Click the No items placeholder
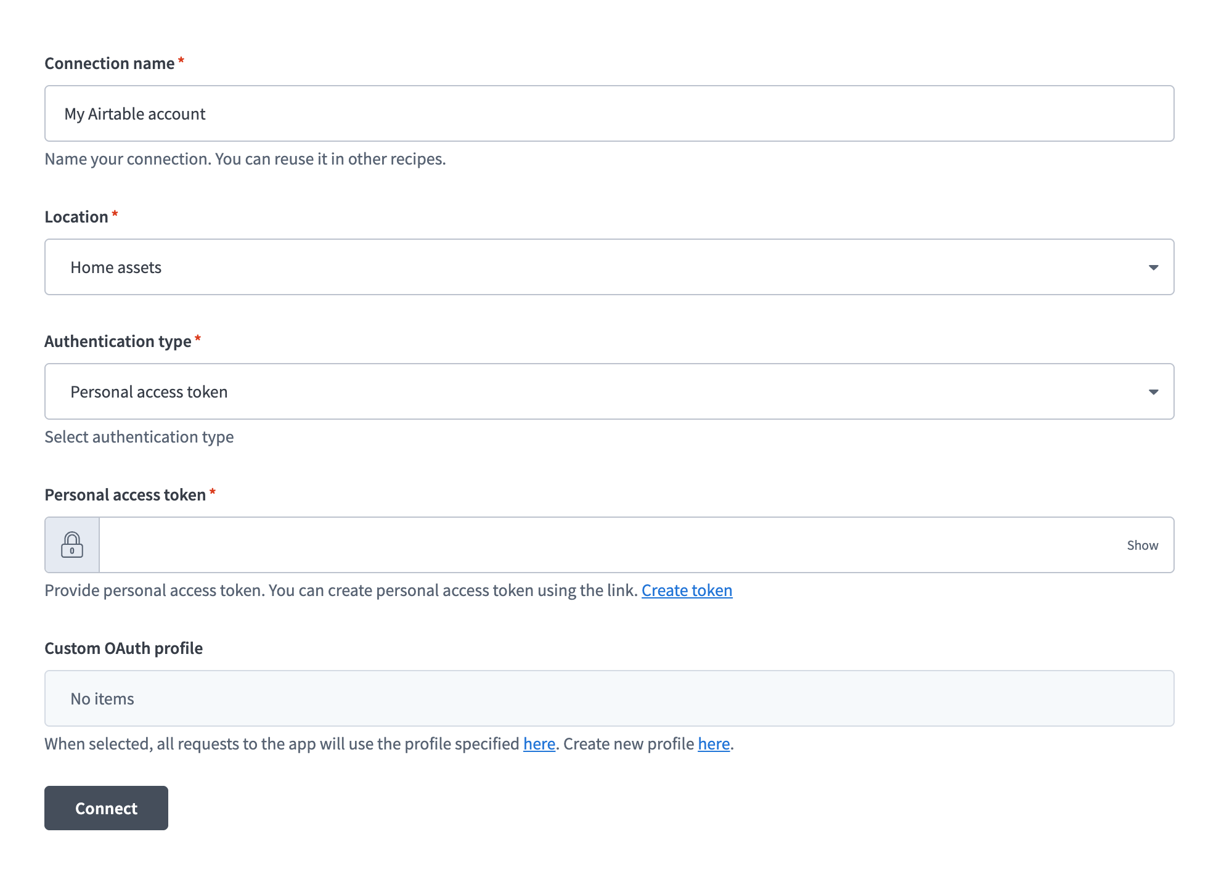The height and width of the screenshot is (874, 1224). pyautogui.click(x=102, y=698)
